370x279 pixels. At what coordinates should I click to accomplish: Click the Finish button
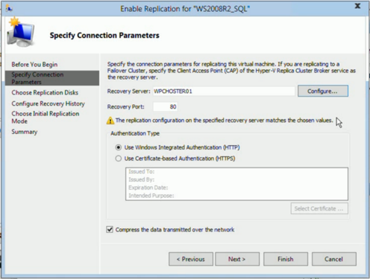pyautogui.click(x=286, y=259)
